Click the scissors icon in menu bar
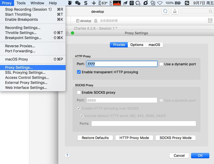This screenshot has height=164, width=214. click(94, 3)
